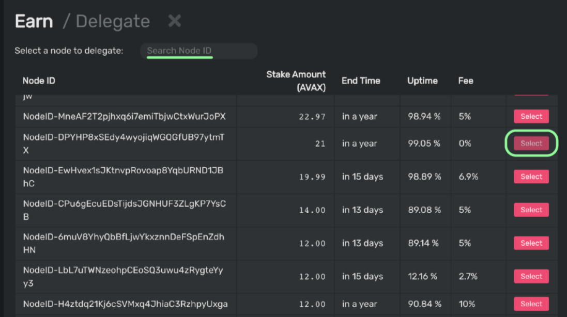Click the 5% fee in the NodeID-CPu6gEcu row
The image size is (567, 317).
click(465, 210)
